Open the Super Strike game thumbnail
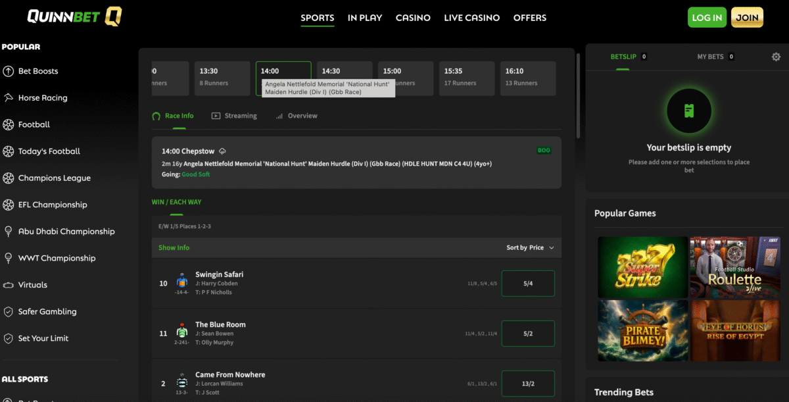The width and height of the screenshot is (789, 402). click(x=642, y=267)
